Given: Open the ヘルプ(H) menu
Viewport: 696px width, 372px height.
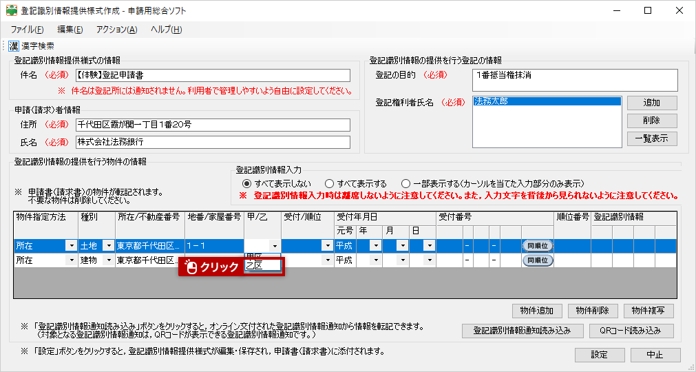Looking at the screenshot, I should pyautogui.click(x=166, y=30).
